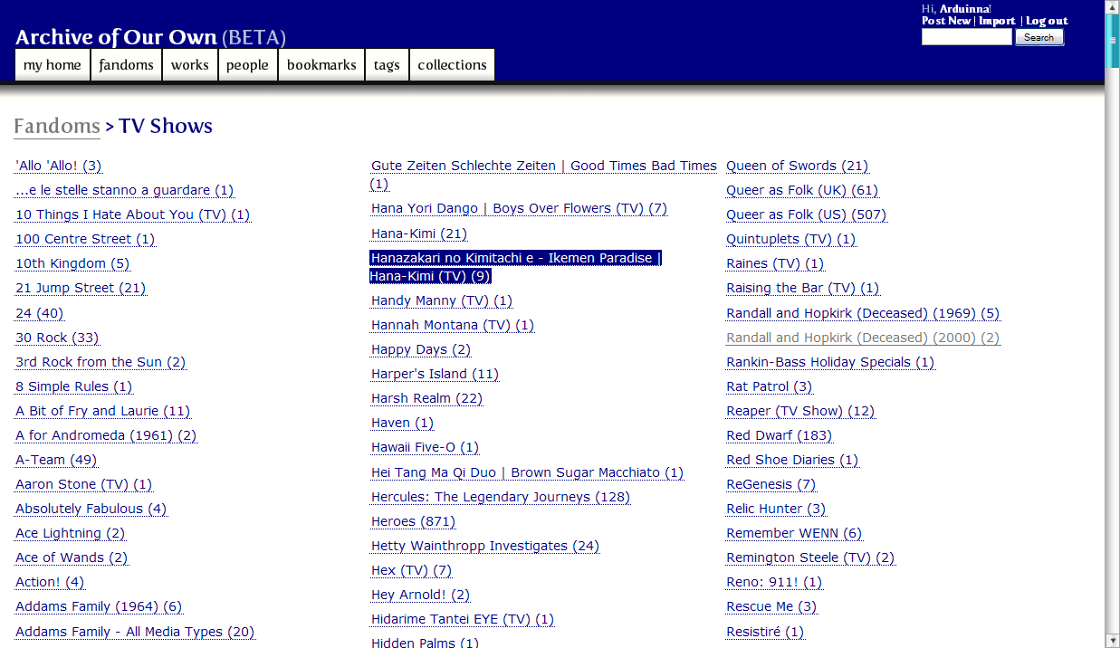Open the bookmarks tab
Image resolution: width=1120 pixels, height=648 pixels.
tap(321, 65)
